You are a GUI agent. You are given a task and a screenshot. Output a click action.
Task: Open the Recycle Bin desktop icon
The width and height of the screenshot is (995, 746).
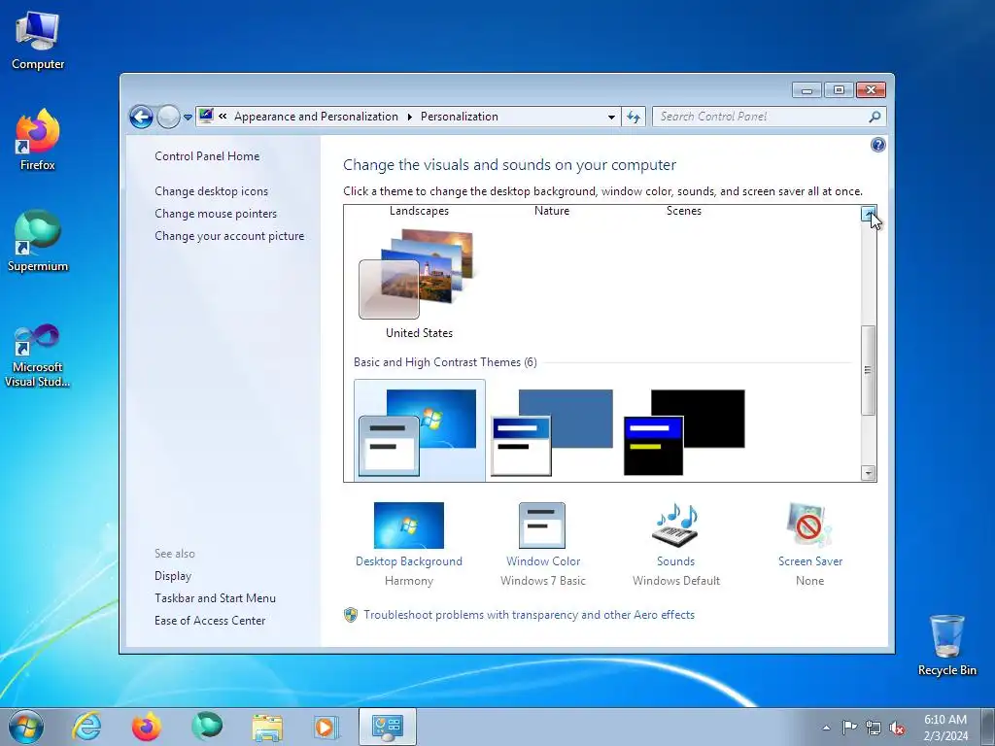[x=946, y=645]
